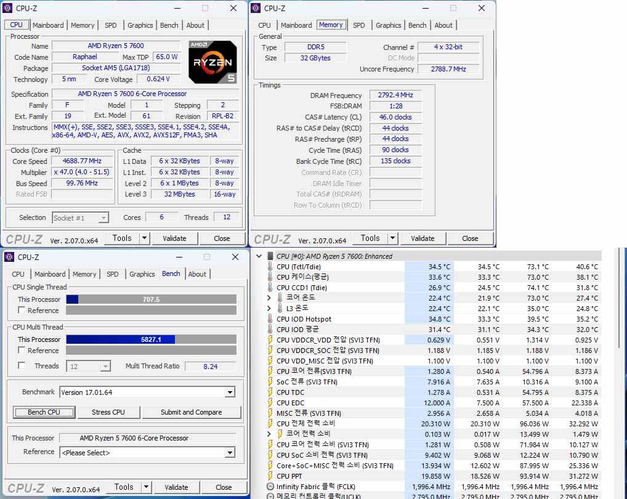Click CPU-Z app icon in Bench window title
The image size is (627, 499).
(x=9, y=257)
